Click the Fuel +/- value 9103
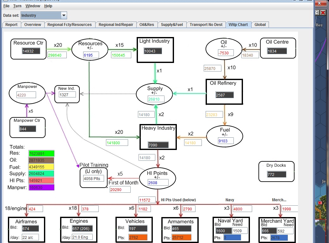The height and width of the screenshot is (243, 329). 226,141
